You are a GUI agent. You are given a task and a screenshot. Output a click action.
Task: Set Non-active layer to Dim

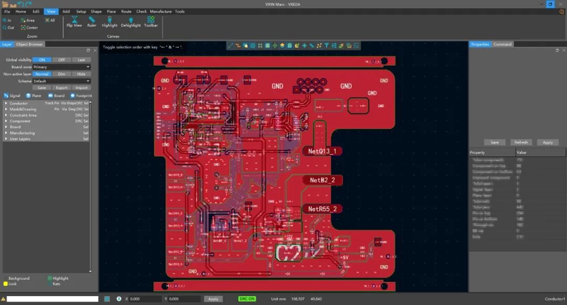pos(61,74)
